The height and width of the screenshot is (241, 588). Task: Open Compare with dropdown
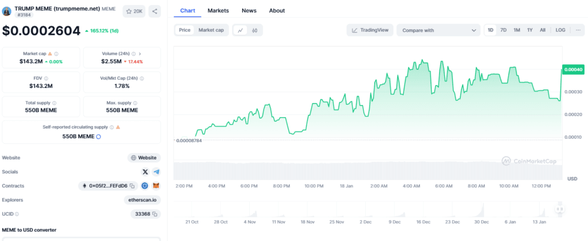[x=438, y=30]
